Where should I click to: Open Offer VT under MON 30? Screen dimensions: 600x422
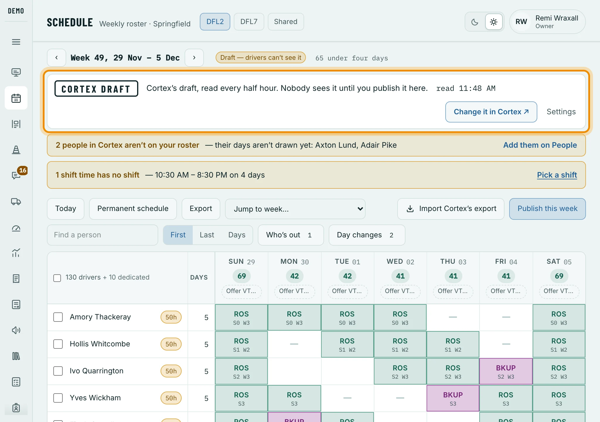tap(294, 291)
